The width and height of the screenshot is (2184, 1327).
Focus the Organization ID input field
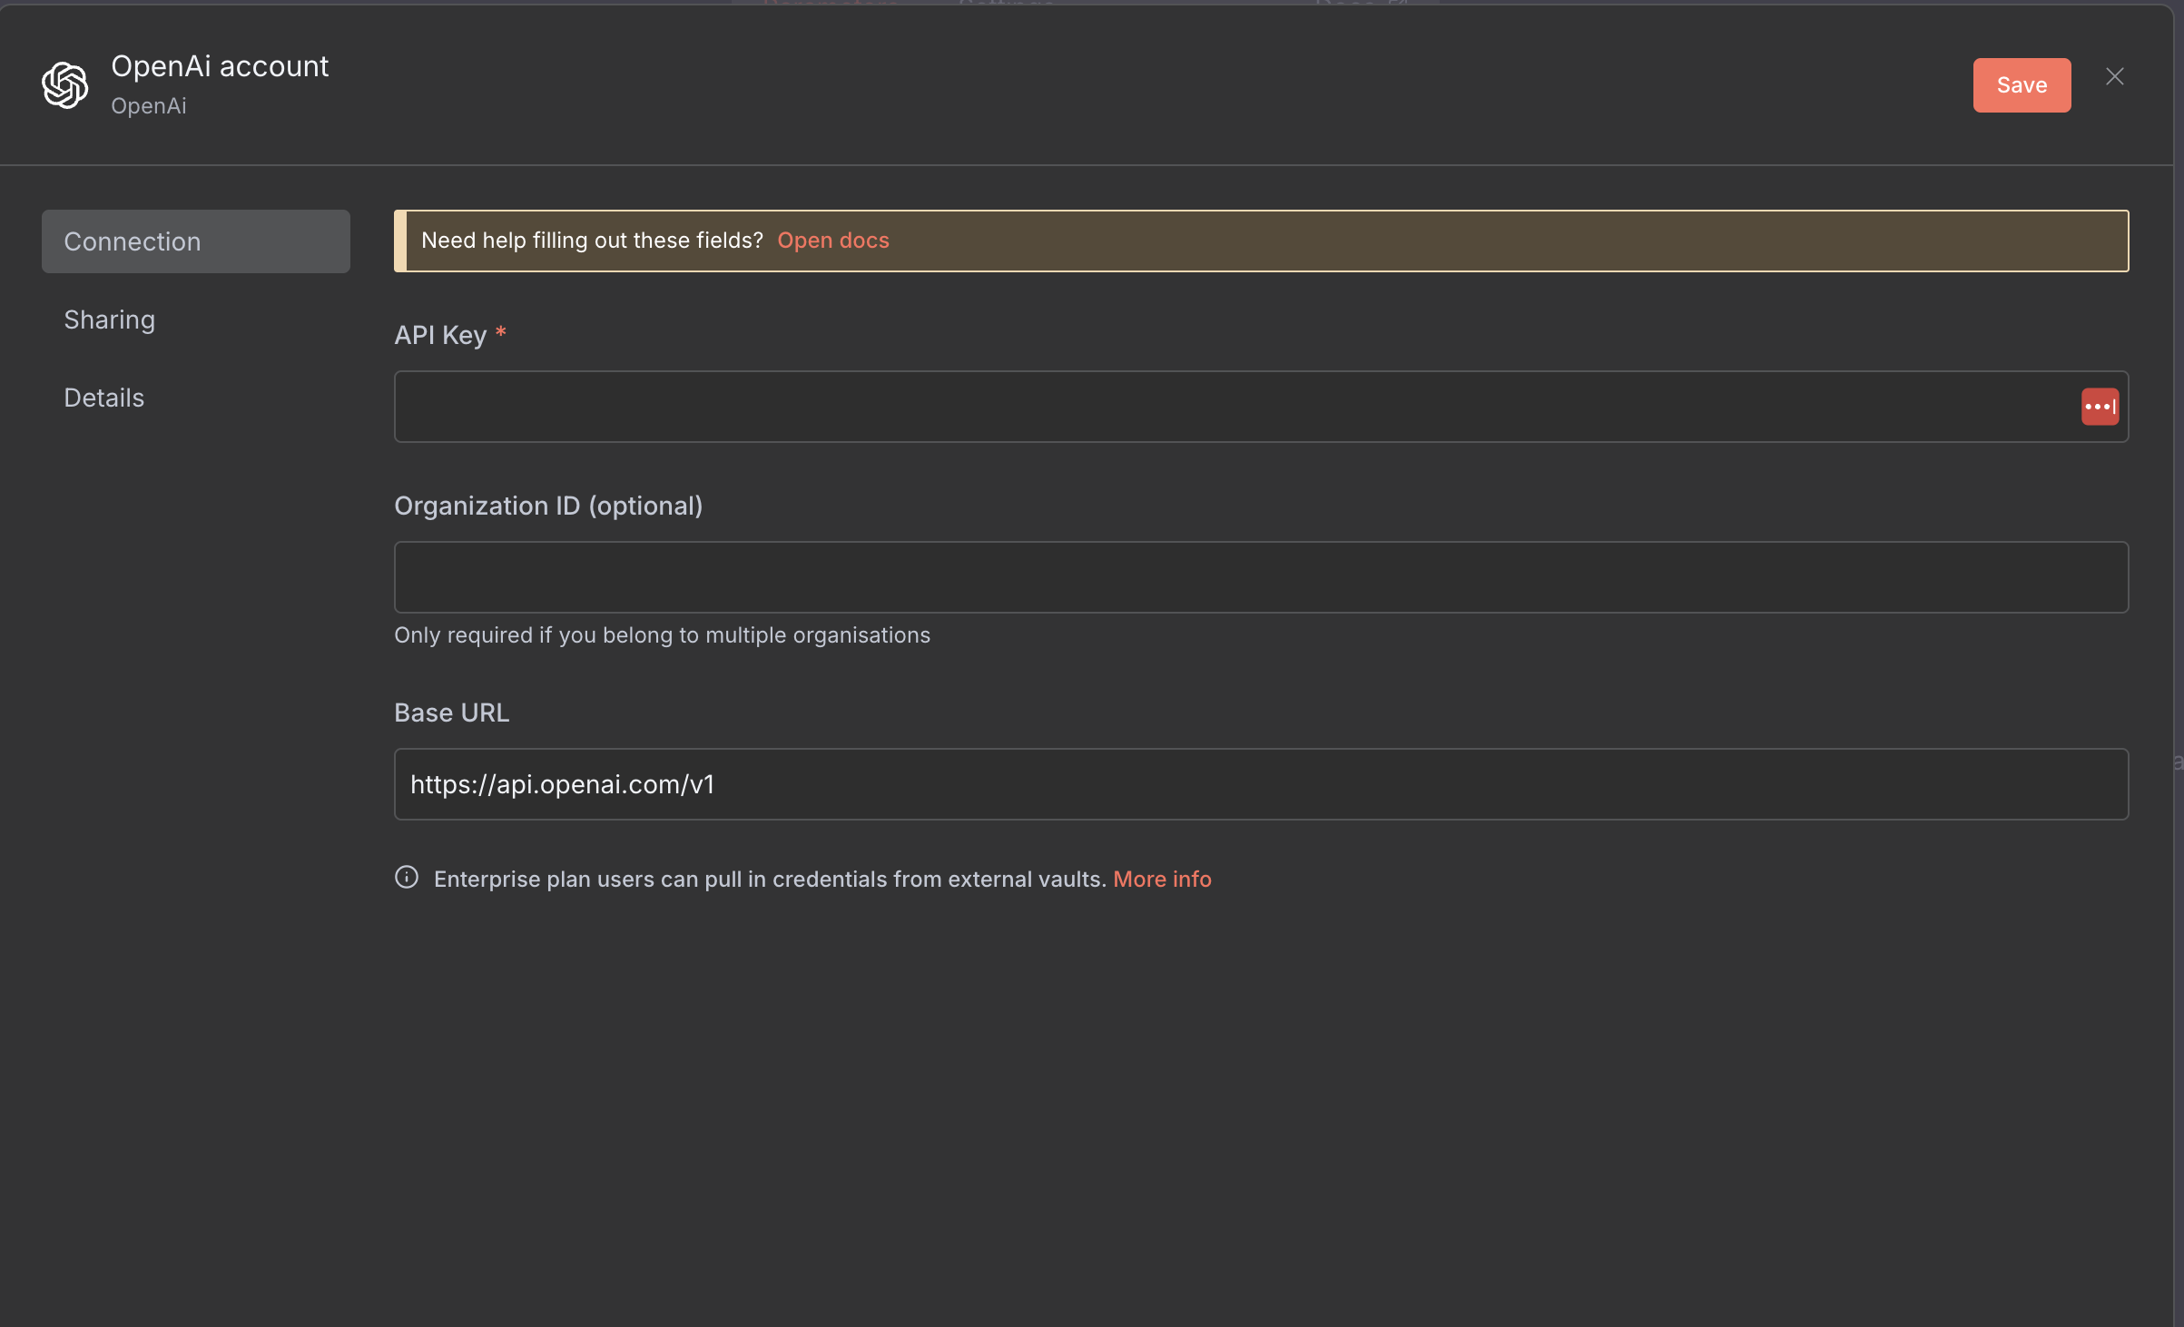coord(1261,577)
